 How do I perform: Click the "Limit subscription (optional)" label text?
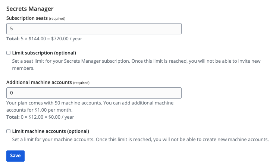coord(44,53)
